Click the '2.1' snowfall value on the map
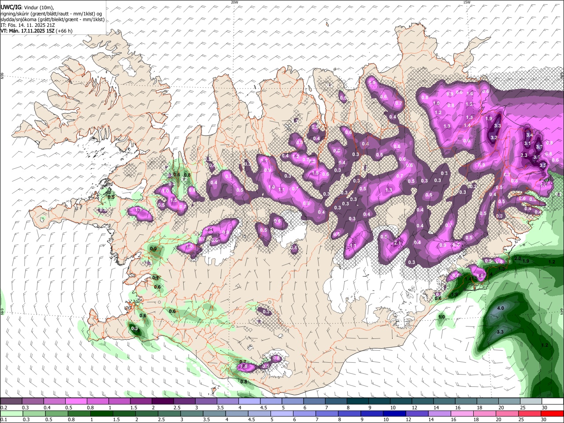This screenshot has height=423, width=564. (397, 243)
